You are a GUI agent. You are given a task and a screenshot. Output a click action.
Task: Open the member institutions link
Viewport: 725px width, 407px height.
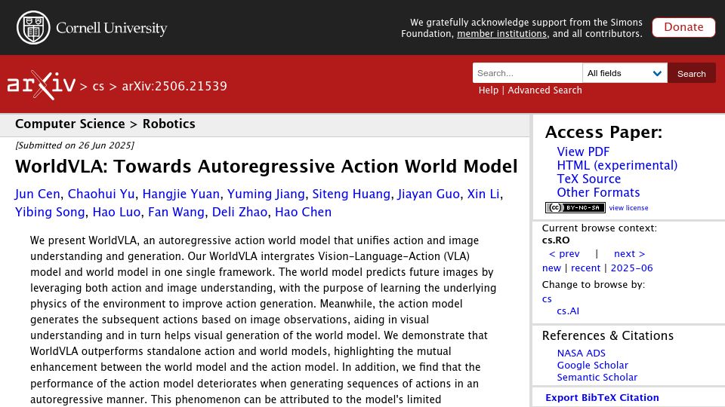(501, 34)
